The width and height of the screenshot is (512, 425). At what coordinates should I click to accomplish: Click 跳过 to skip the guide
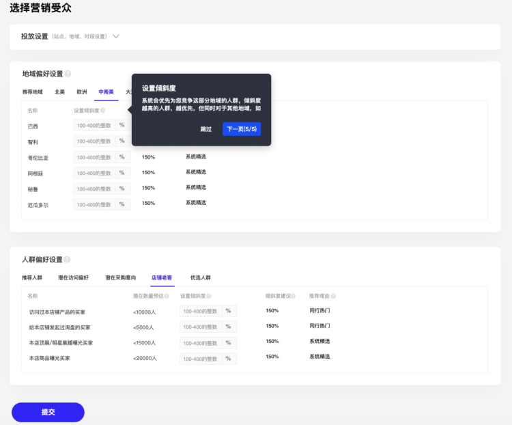205,129
